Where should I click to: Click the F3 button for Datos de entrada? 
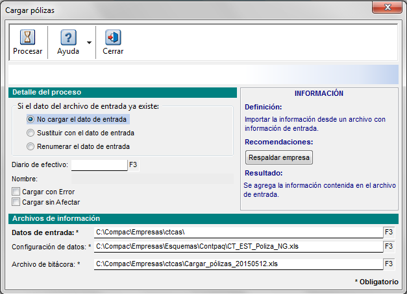pyautogui.click(x=389, y=232)
